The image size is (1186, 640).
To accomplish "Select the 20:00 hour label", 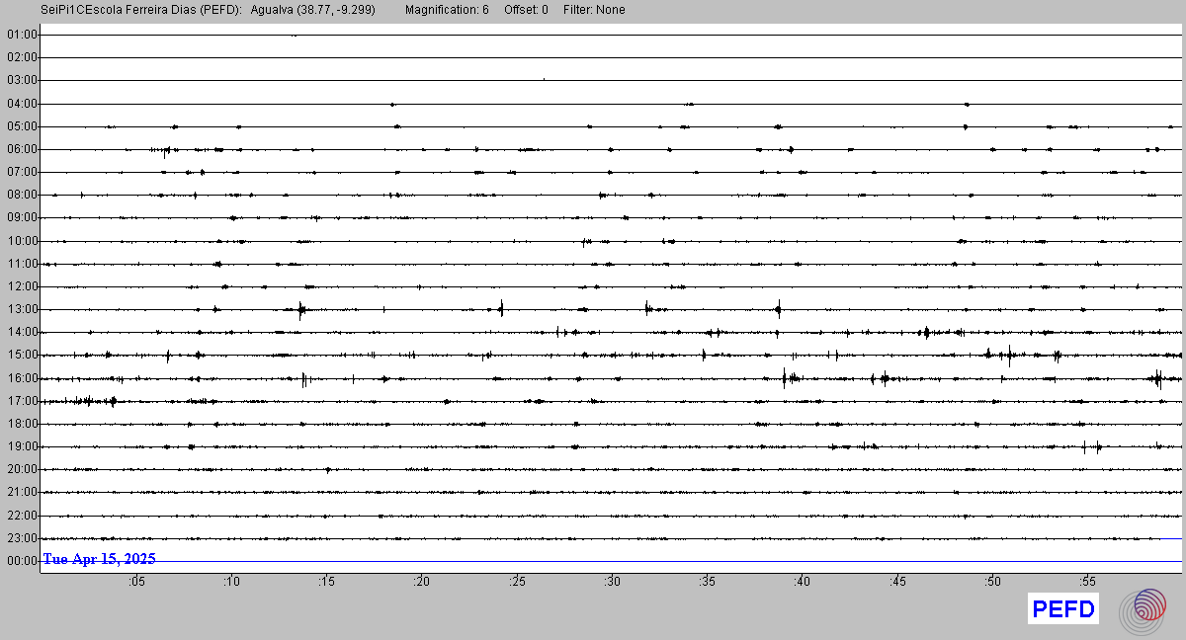I will [x=22, y=469].
